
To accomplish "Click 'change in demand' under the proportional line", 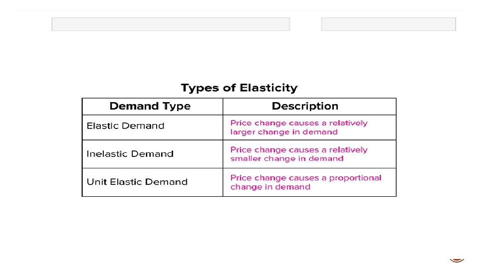I will point(270,187).
